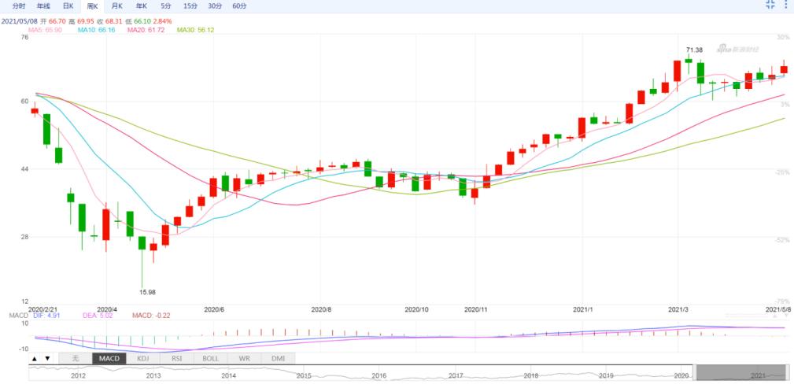Show the 15分 minute chart
The width and height of the screenshot is (794, 388).
coord(190,6)
